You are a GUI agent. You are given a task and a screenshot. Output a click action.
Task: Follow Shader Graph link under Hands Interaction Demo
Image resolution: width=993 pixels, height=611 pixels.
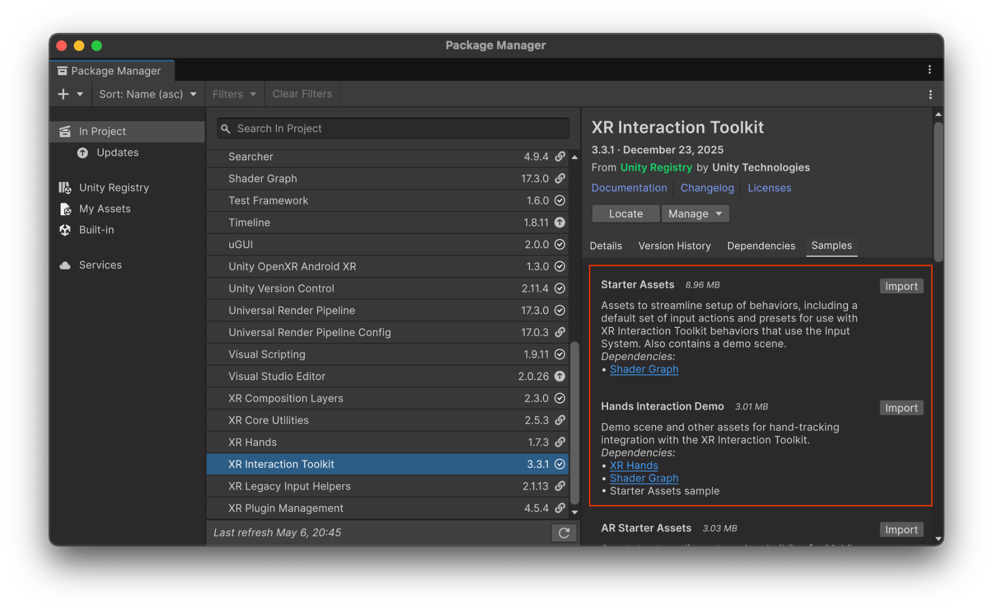644,479
